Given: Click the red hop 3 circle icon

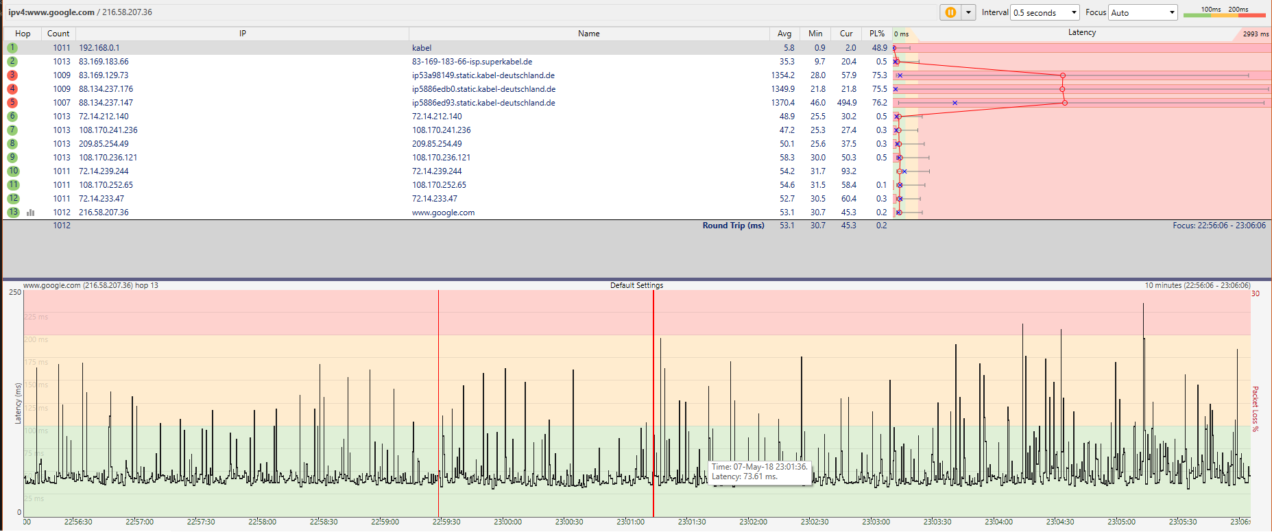Looking at the screenshot, I should tap(12, 75).
